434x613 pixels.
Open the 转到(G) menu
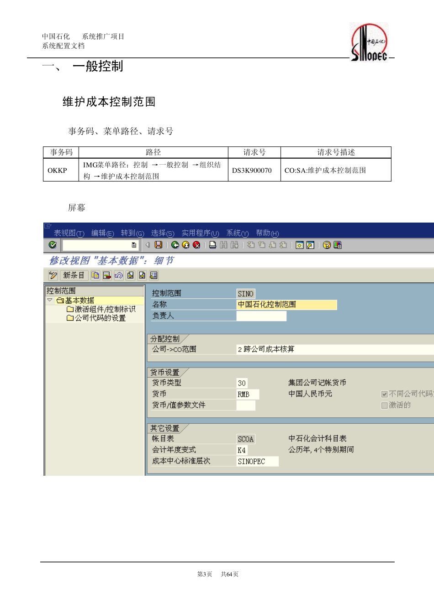[132, 233]
